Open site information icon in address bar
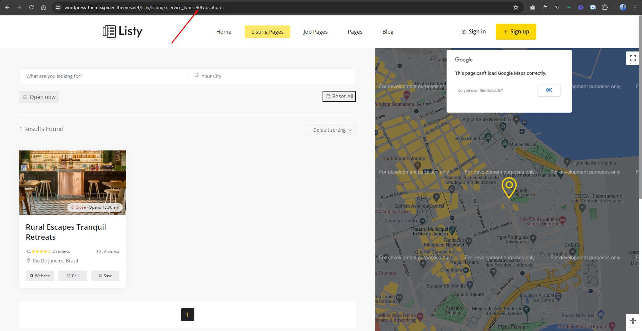The image size is (642, 331). coord(58,7)
